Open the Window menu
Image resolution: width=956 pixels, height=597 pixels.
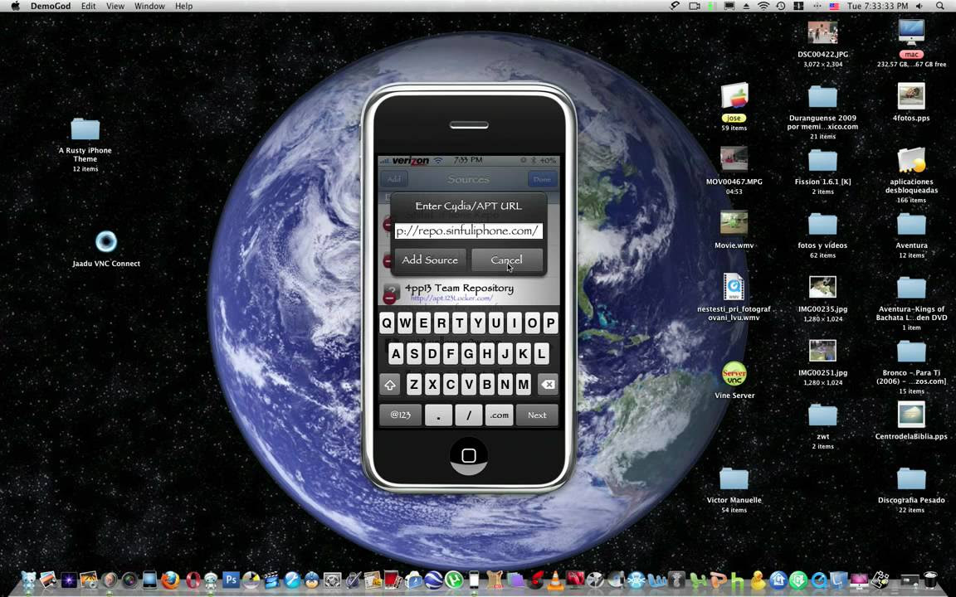pos(149,6)
